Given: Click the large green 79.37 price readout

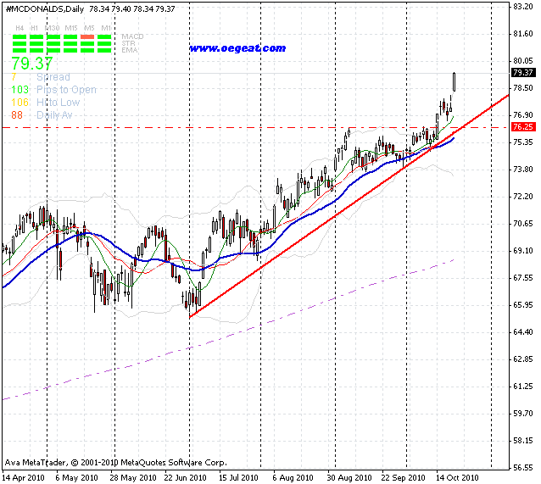Looking at the screenshot, I should tap(32, 64).
